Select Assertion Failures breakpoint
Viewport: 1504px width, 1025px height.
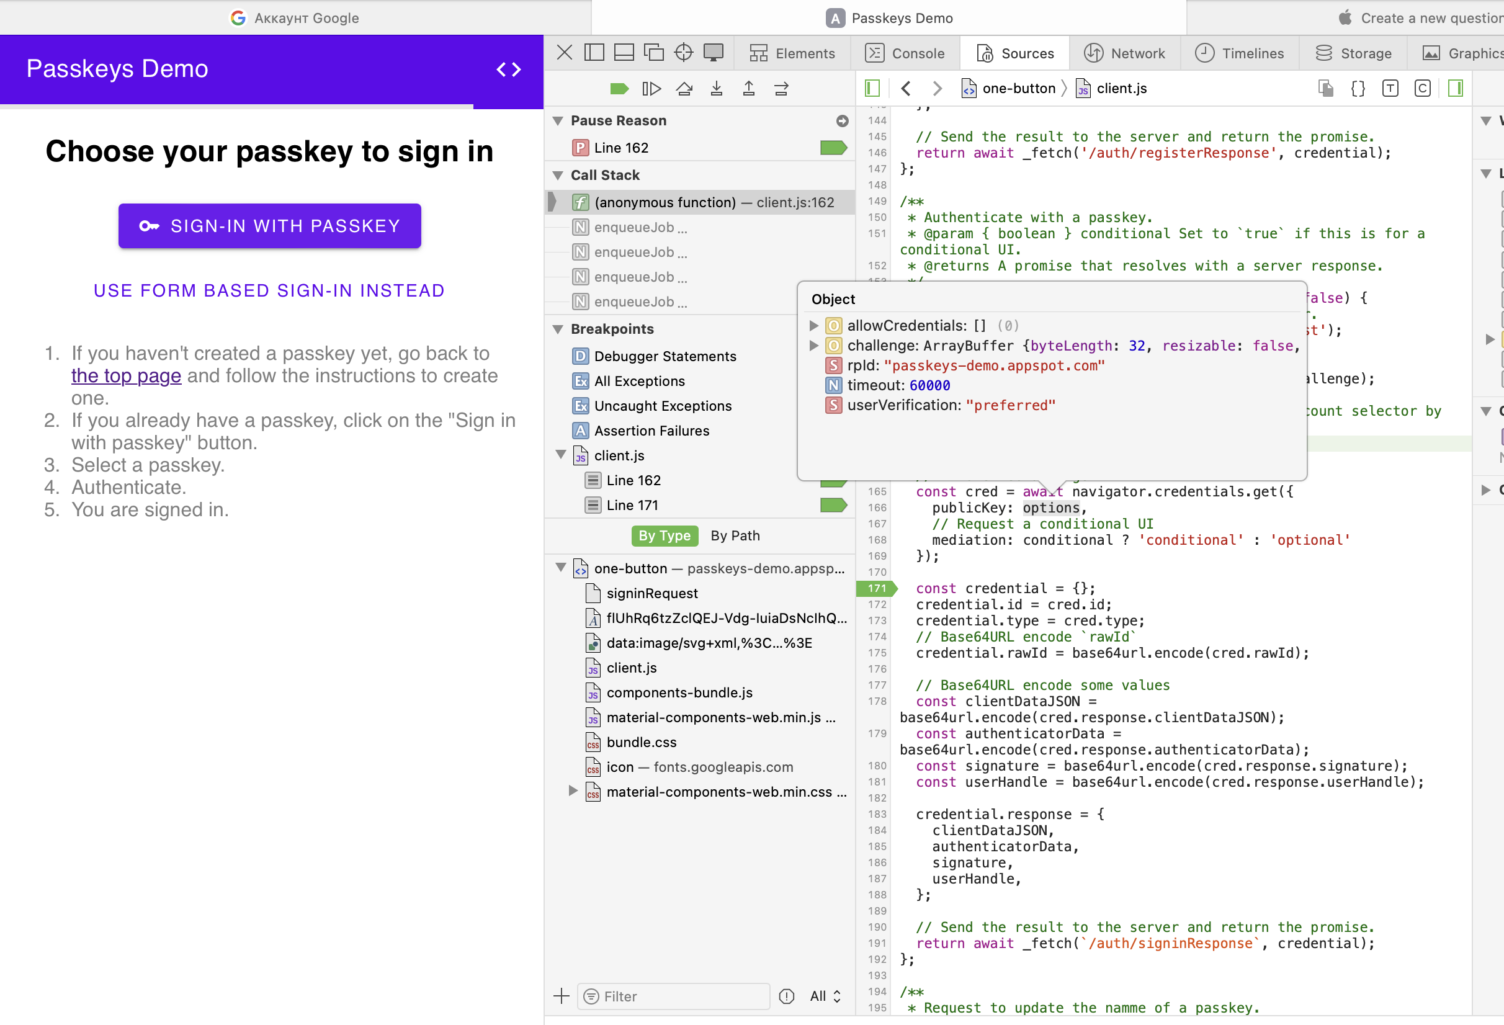pos(641,431)
